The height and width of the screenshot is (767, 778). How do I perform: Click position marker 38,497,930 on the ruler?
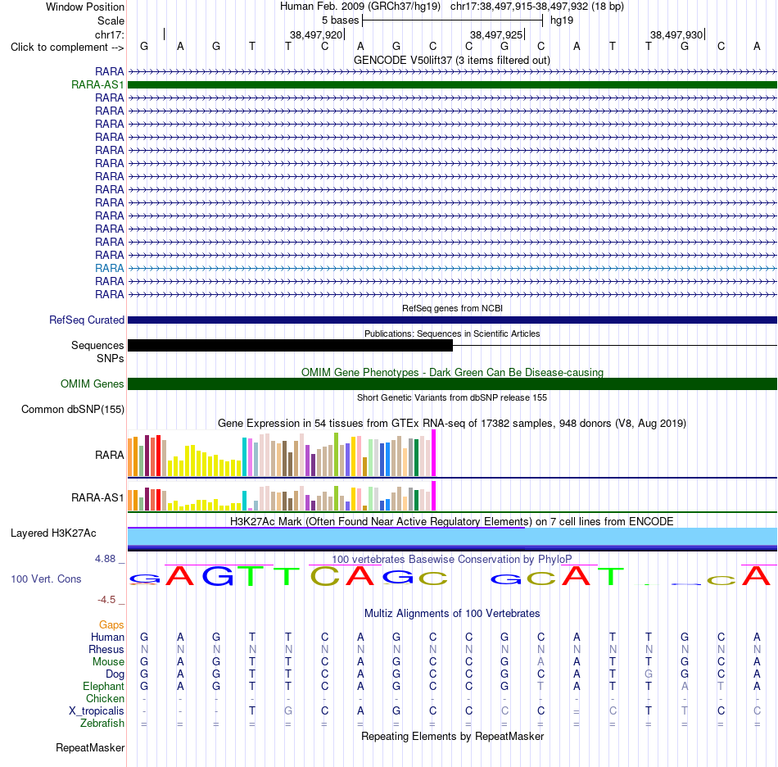tap(676, 34)
